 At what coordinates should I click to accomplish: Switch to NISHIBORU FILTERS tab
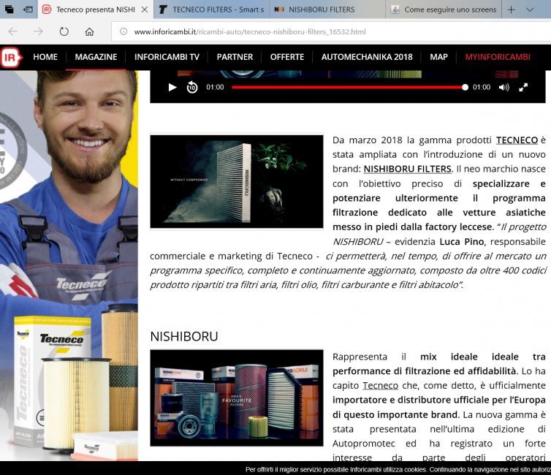(327, 9)
